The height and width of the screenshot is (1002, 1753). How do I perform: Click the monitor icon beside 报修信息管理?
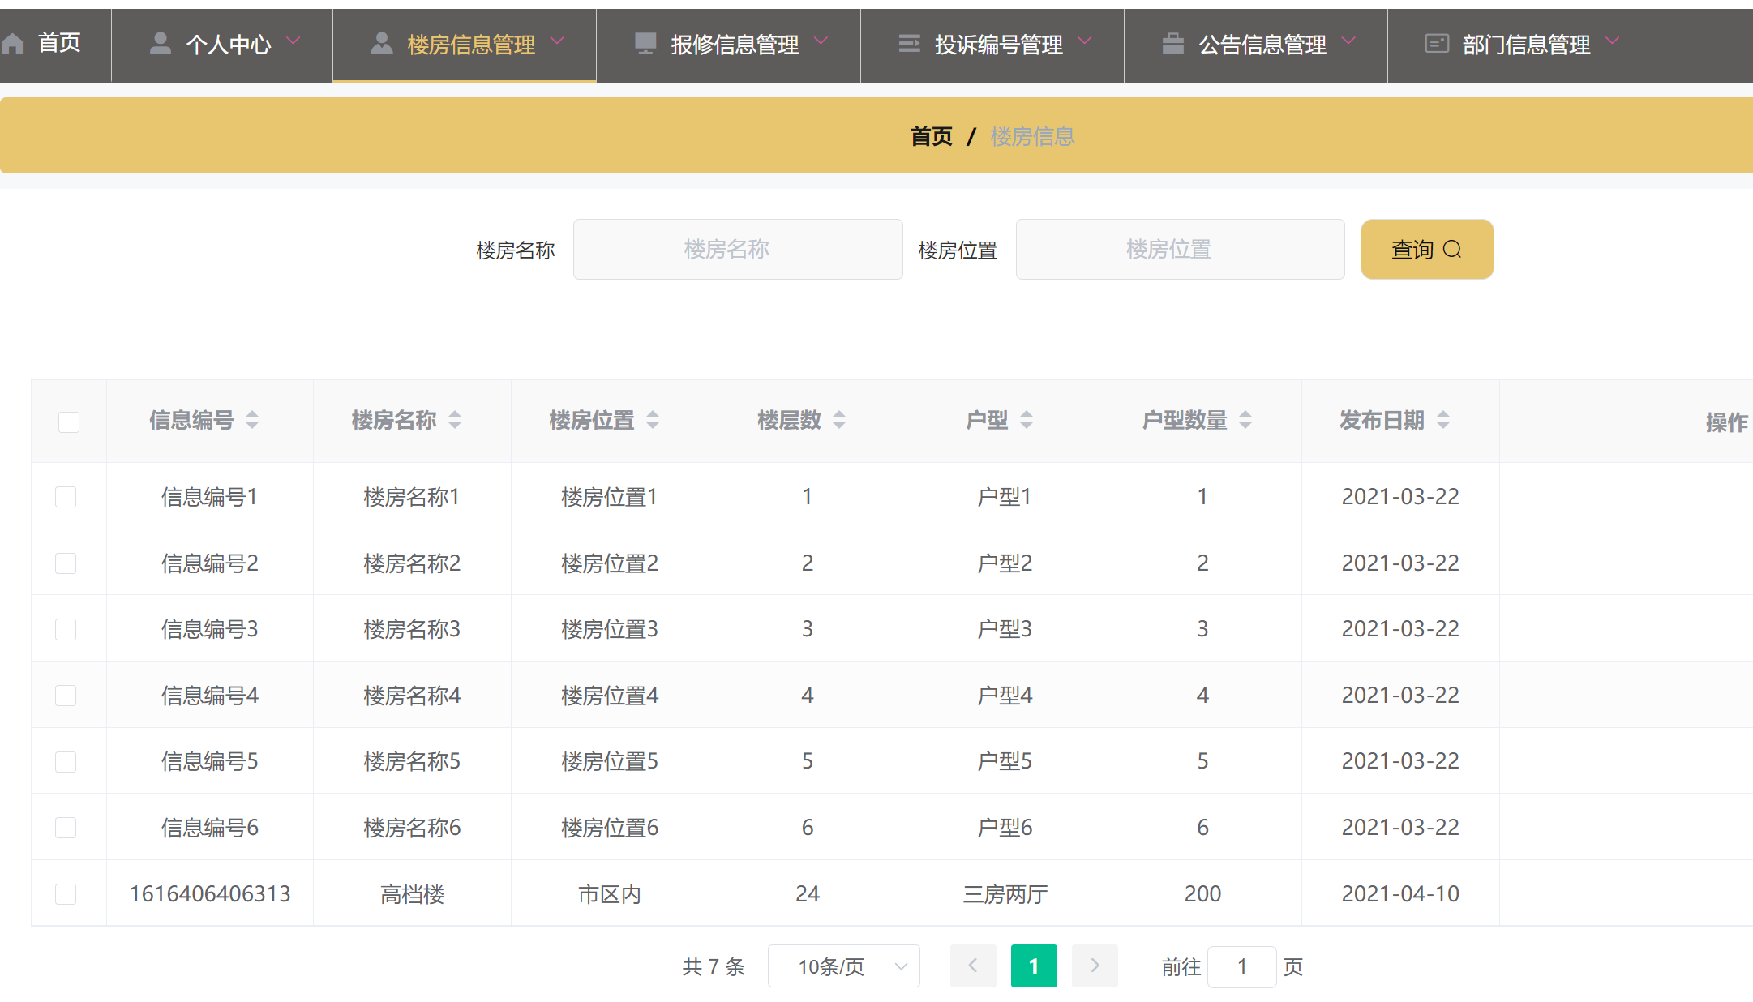point(645,44)
